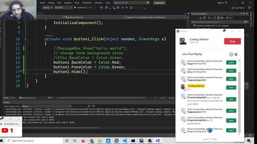Start debugging with the green play arrow
Screen dimensions: 257x144
[x=75, y=8]
